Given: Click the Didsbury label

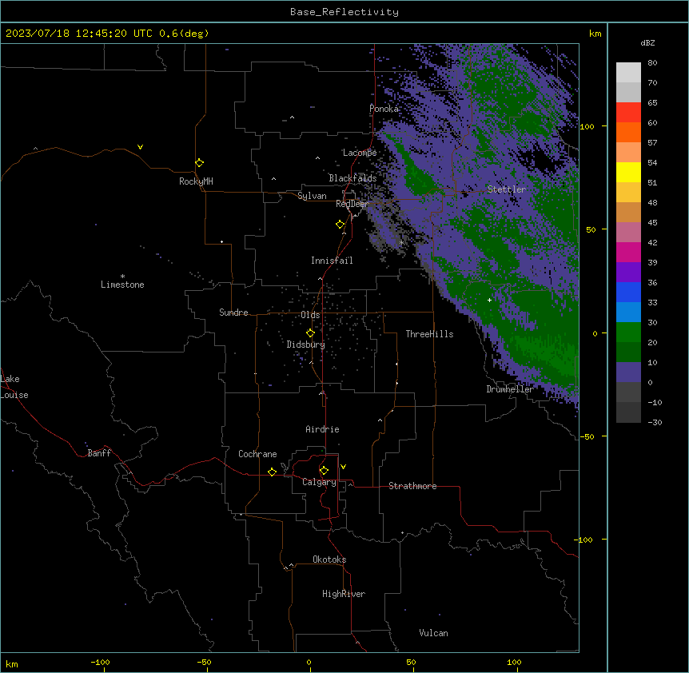Looking at the screenshot, I should (x=305, y=344).
